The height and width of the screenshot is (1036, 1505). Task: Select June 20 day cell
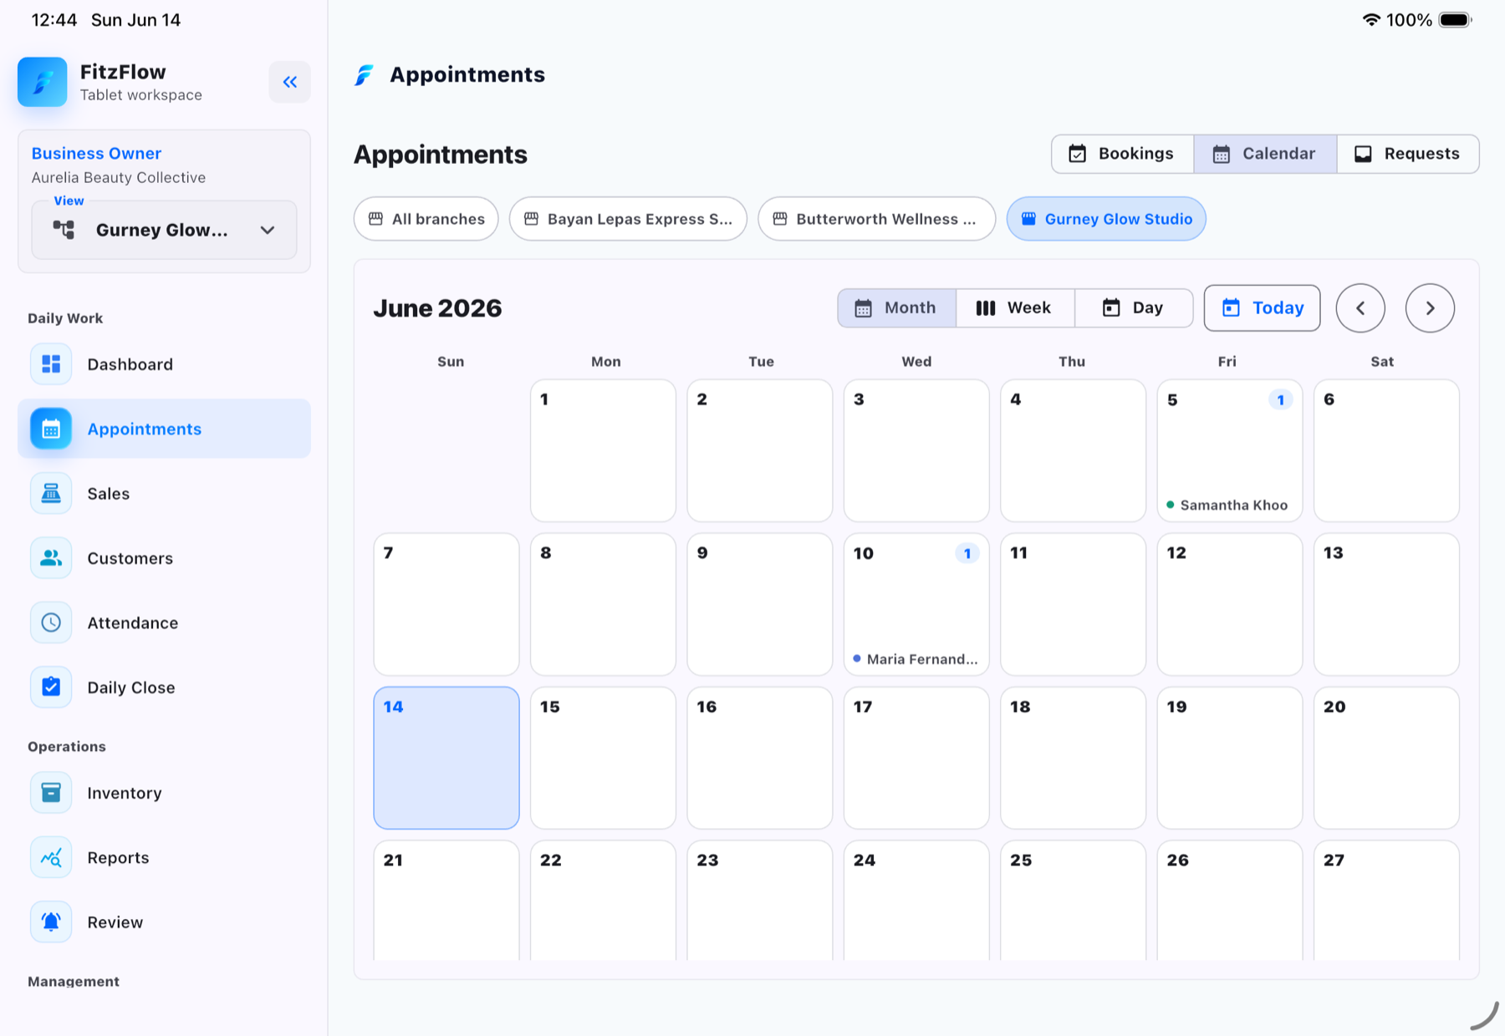1386,758
